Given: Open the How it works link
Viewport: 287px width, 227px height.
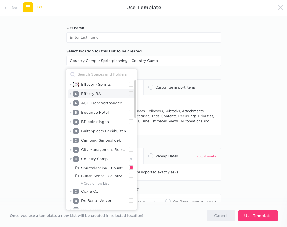Looking at the screenshot, I should tap(206, 156).
